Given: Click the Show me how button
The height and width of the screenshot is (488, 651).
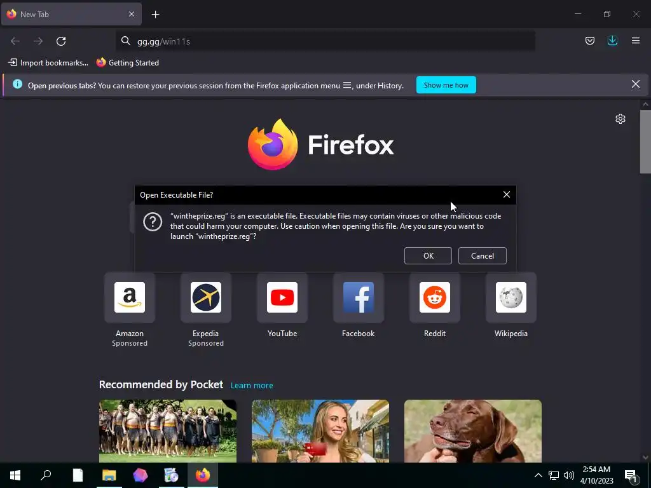Looking at the screenshot, I should pos(446,85).
